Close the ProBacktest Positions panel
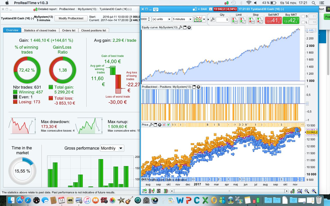The image size is (330, 206). point(199,87)
